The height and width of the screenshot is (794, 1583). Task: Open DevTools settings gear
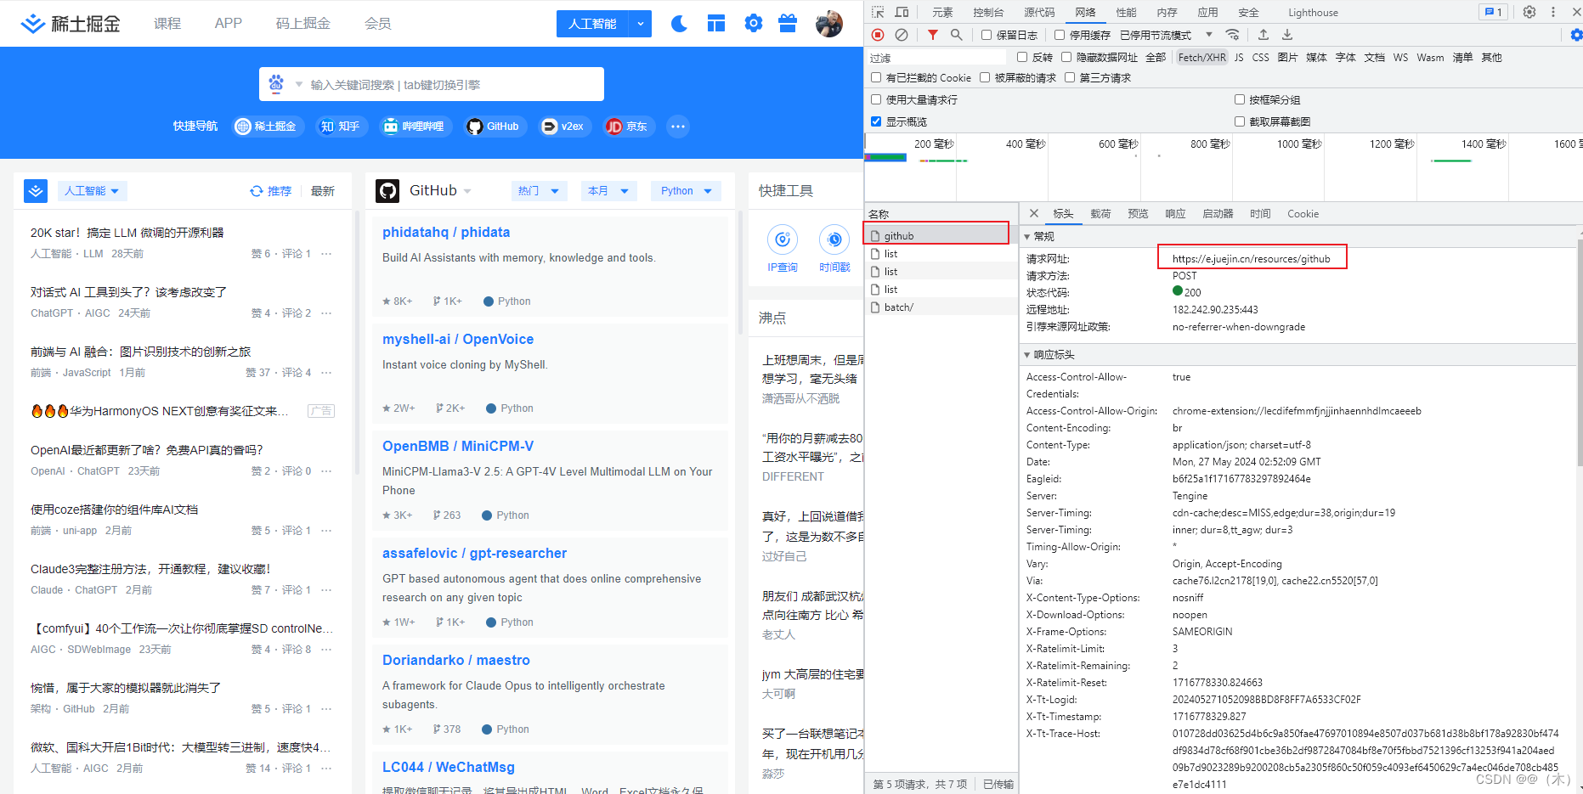(1529, 12)
